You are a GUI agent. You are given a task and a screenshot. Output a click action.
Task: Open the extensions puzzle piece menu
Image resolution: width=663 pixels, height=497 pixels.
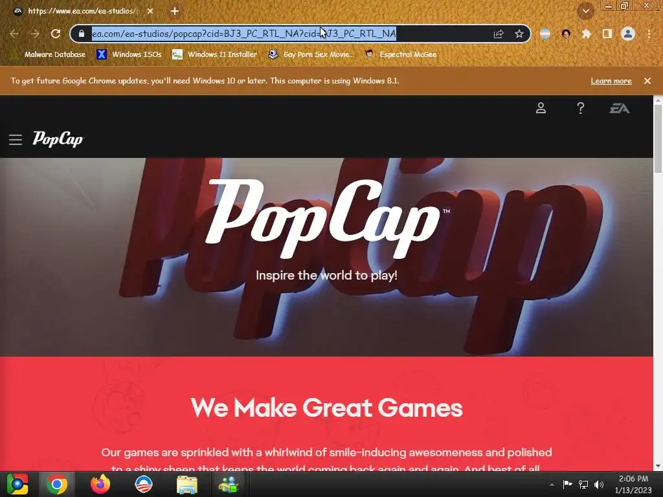586,34
